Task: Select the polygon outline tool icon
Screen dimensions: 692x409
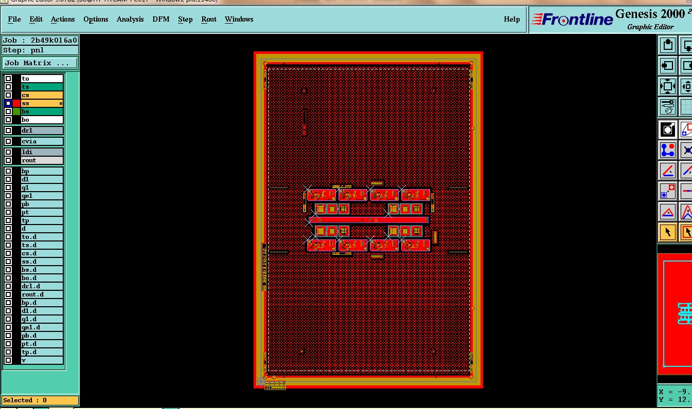Action: (x=686, y=129)
